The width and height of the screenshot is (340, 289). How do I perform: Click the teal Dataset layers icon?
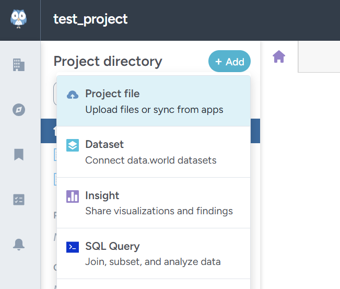[73, 145]
